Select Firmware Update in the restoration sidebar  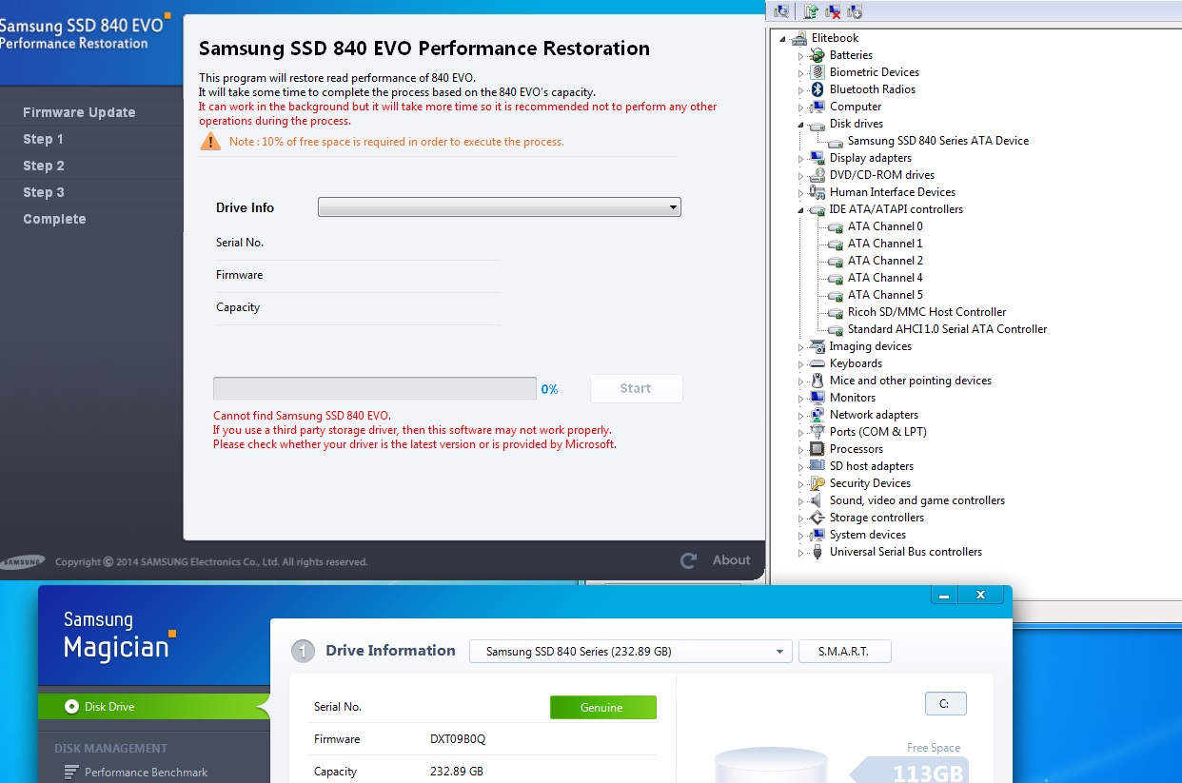(79, 112)
